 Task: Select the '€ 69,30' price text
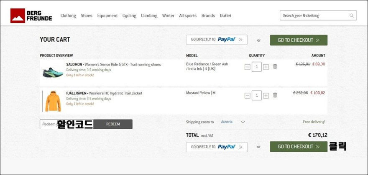pos(319,64)
